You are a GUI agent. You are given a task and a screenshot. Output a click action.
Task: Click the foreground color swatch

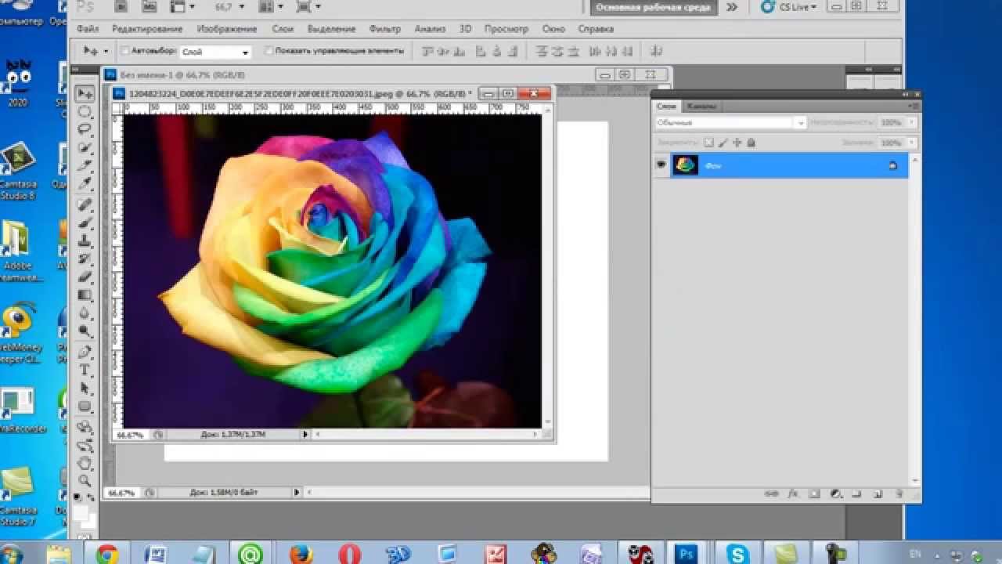point(81,513)
